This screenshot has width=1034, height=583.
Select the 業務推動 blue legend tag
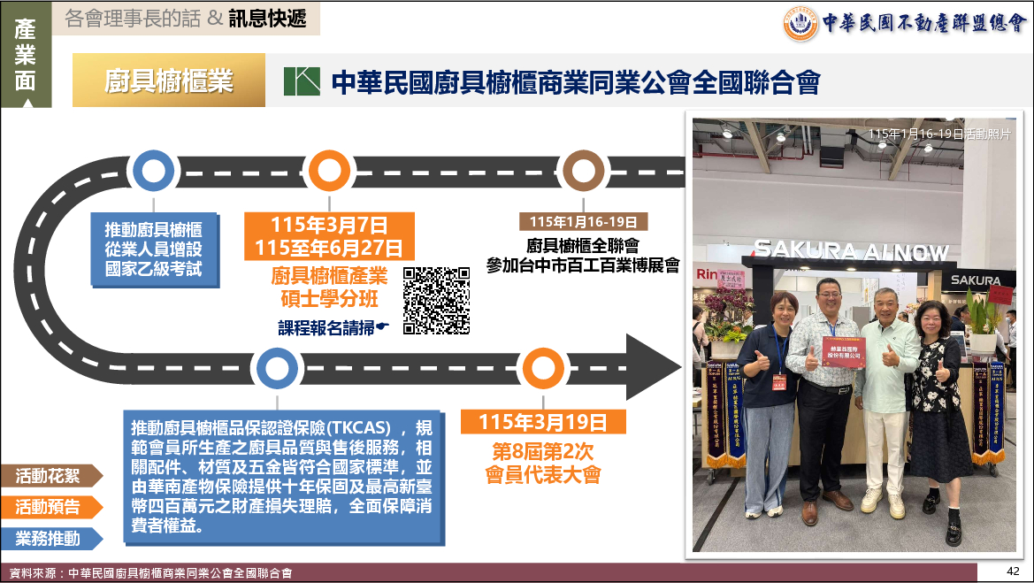pyautogui.click(x=51, y=538)
